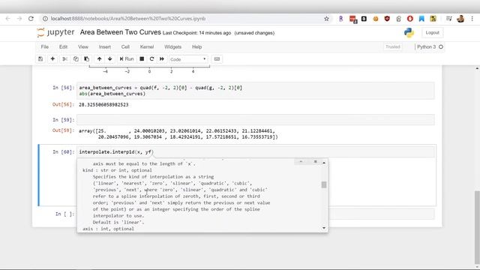Open the Edit menu
The image size is (480, 270).
63,46
